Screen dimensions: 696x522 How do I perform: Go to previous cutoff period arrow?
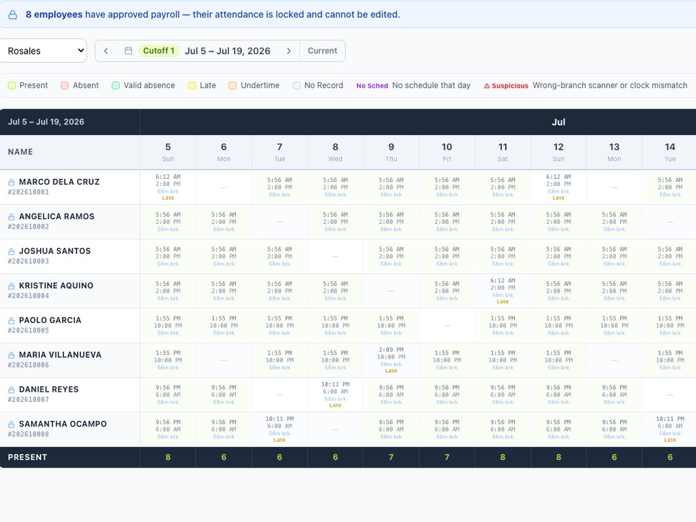[106, 51]
